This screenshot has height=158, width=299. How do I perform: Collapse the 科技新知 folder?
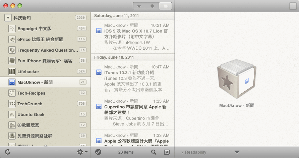point(8,18)
